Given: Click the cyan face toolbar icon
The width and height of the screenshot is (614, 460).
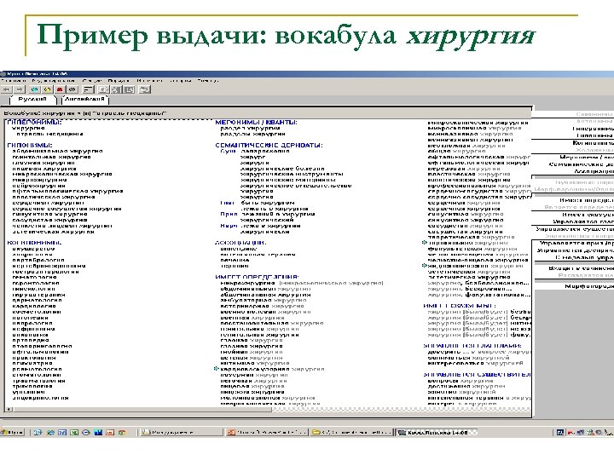Looking at the screenshot, I should (34, 89).
